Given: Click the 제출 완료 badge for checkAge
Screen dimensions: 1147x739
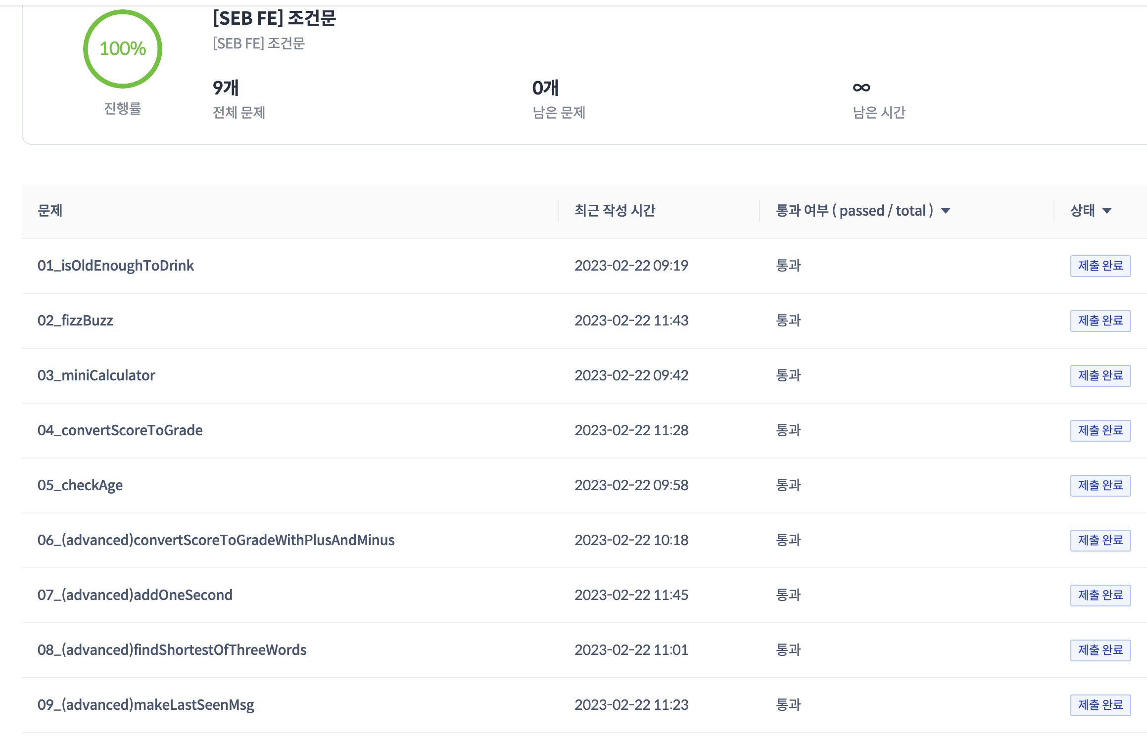Looking at the screenshot, I should point(1100,486).
